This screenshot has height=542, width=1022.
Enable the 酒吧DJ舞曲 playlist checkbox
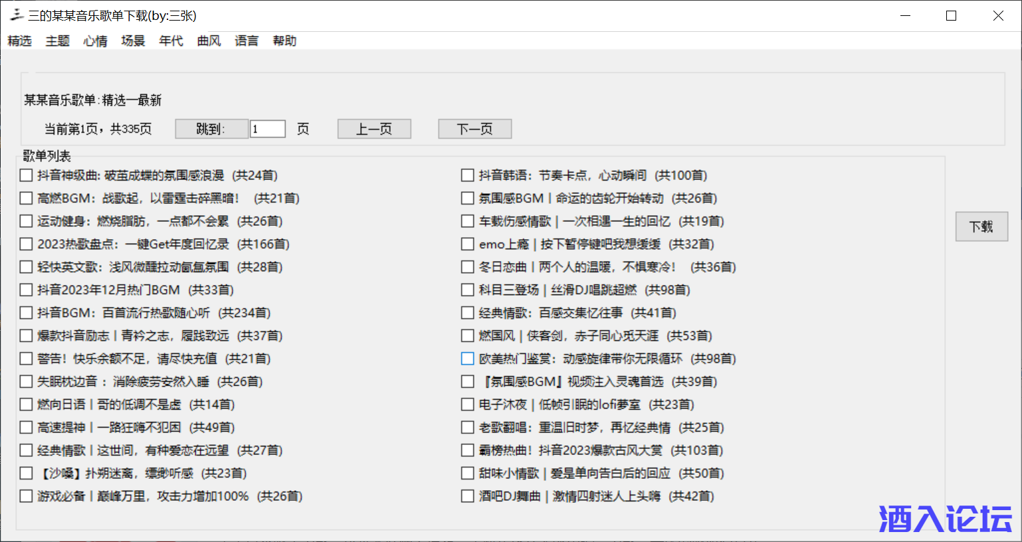click(x=468, y=496)
